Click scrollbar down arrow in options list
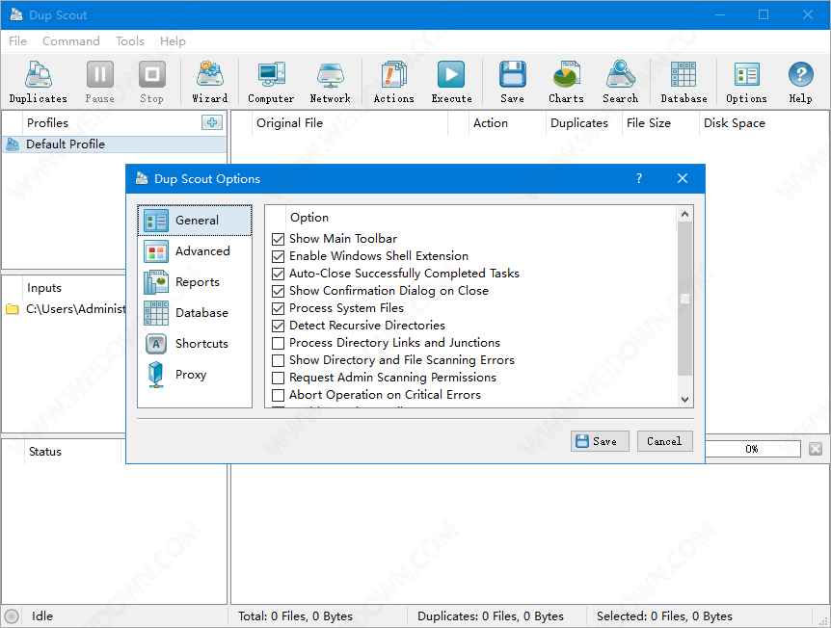 pyautogui.click(x=685, y=399)
